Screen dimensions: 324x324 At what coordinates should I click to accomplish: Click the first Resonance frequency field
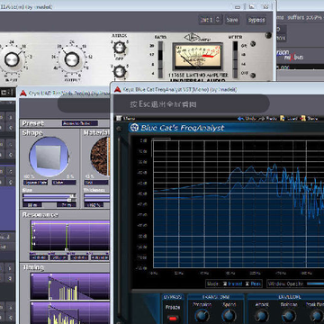(x=39, y=257)
